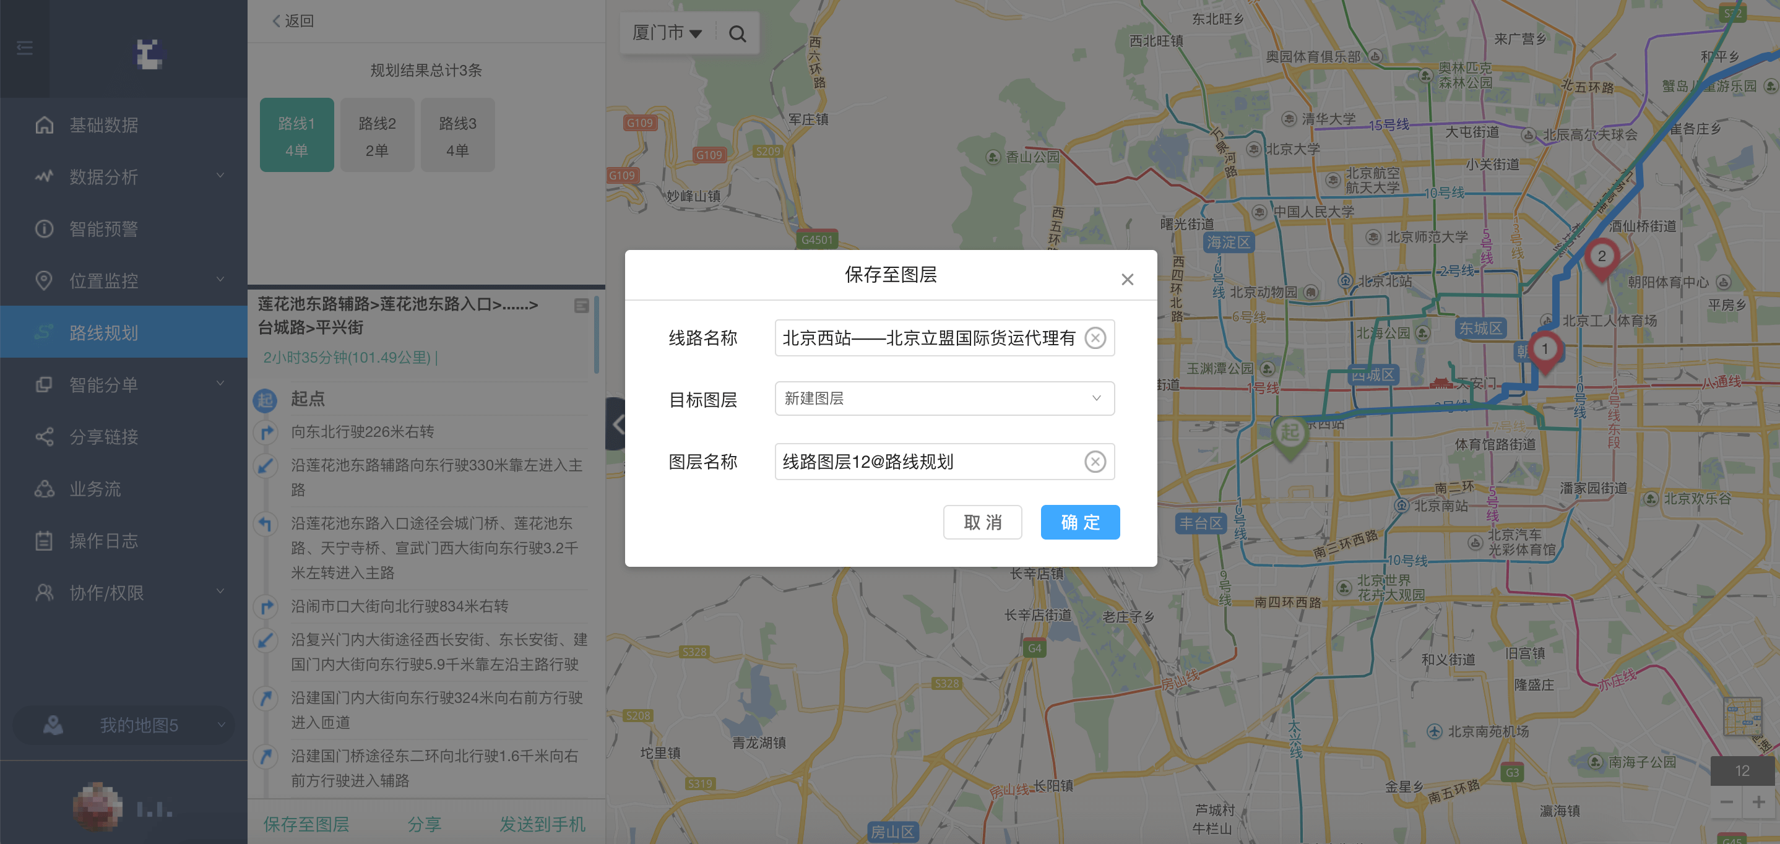
Task: Click the map zoom out minus button
Action: coord(1726,802)
